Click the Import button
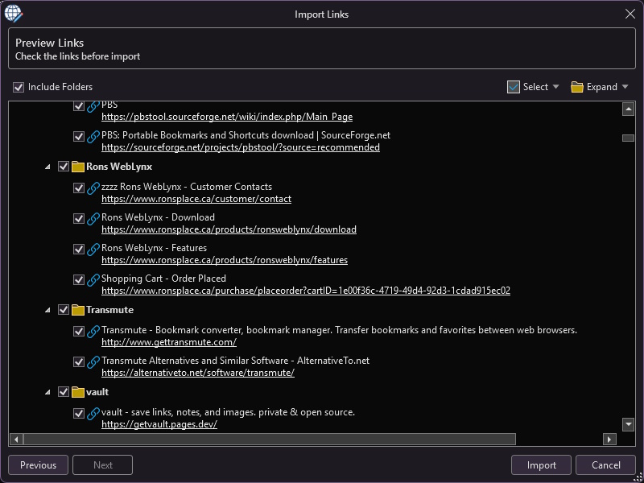644x483 pixels. (x=541, y=465)
